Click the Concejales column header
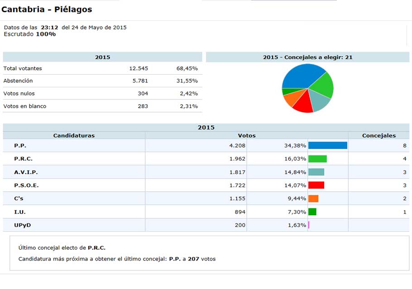The width and height of the screenshot is (412, 289). 378,135
